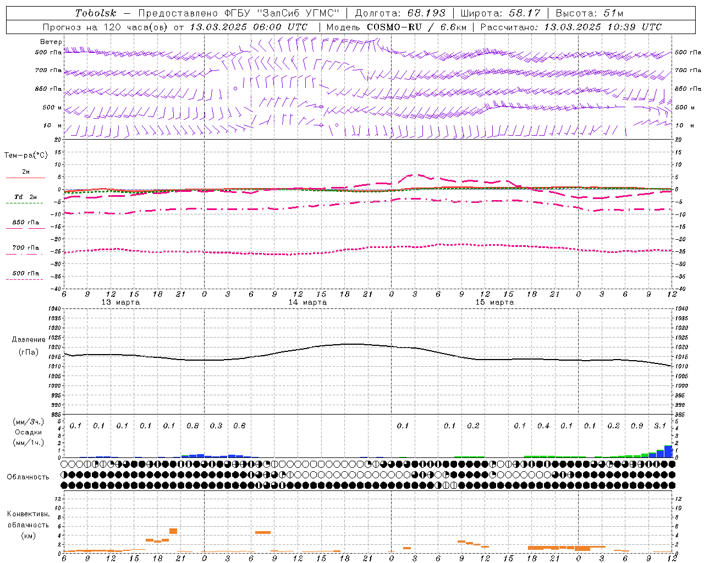
Task: Click the '500 м' wind level label on left
Action: point(53,107)
